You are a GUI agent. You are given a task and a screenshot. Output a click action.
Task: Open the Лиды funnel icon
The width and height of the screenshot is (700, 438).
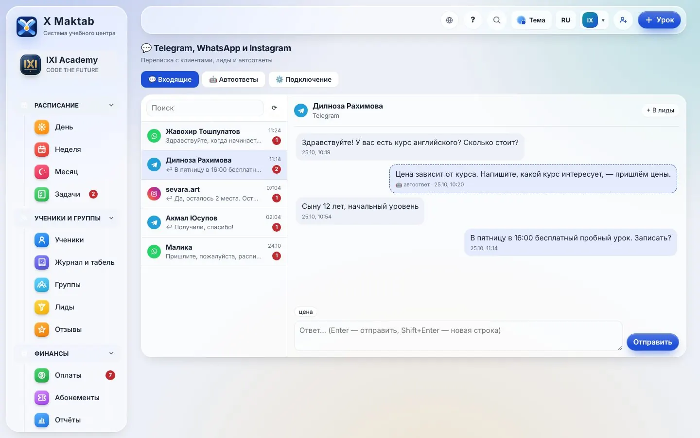[x=42, y=307]
